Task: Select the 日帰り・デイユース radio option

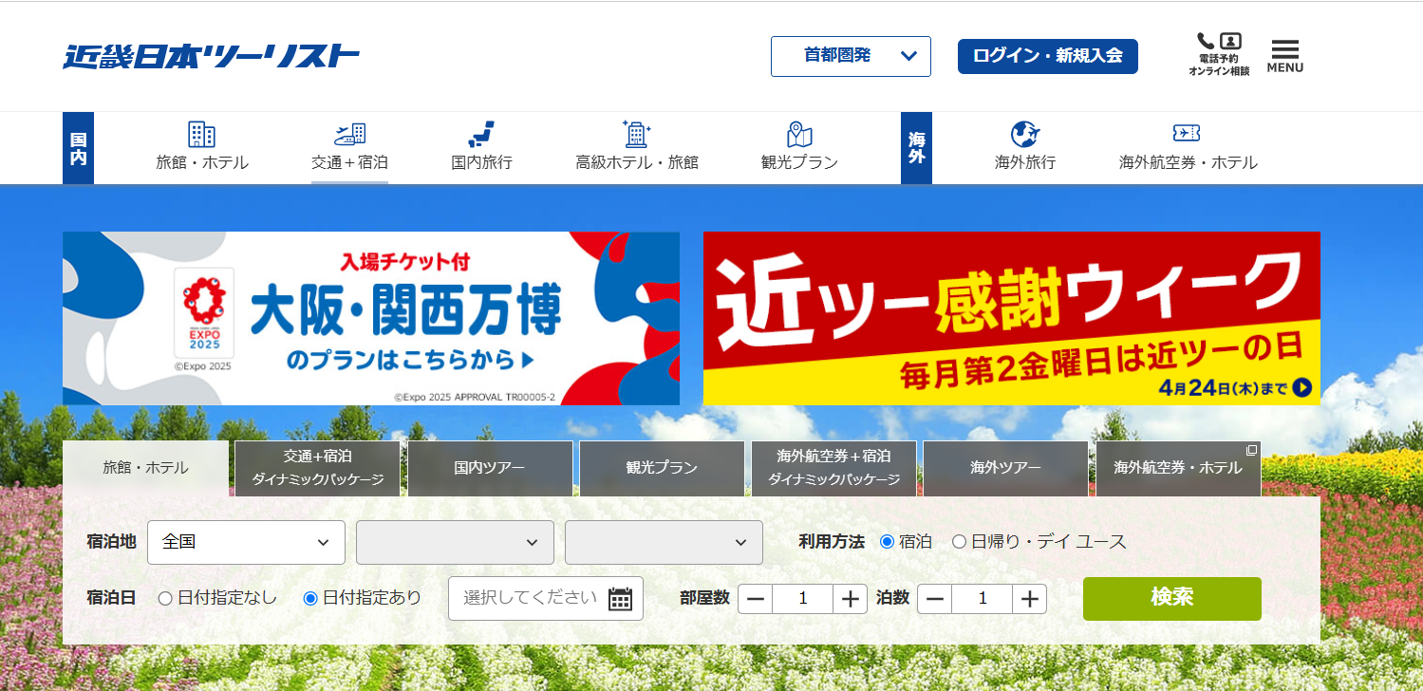Action: (x=959, y=542)
